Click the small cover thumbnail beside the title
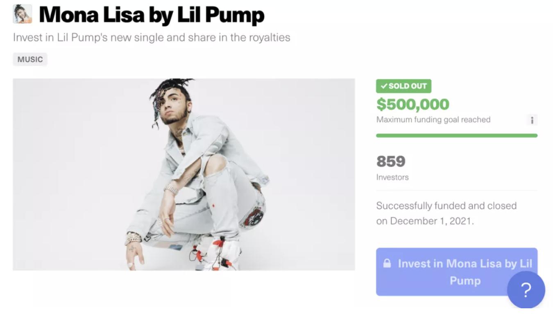The height and width of the screenshot is (314, 553). point(22,14)
